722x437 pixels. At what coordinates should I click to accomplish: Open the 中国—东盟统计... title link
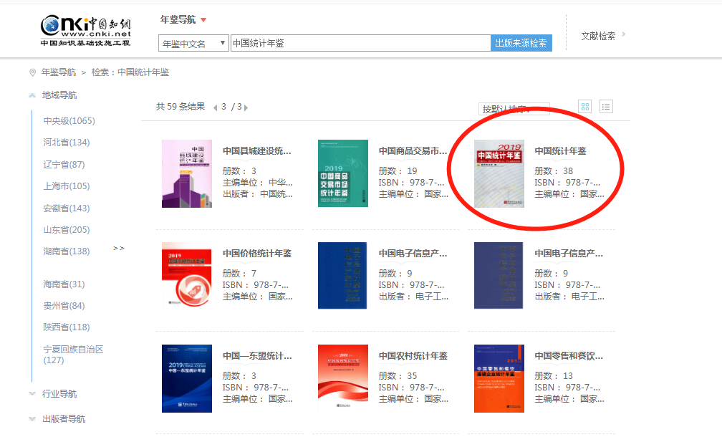[257, 356]
